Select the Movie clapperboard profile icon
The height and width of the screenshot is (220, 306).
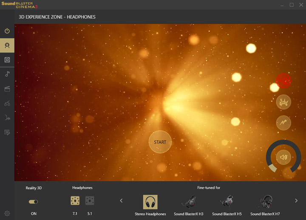coord(7,89)
